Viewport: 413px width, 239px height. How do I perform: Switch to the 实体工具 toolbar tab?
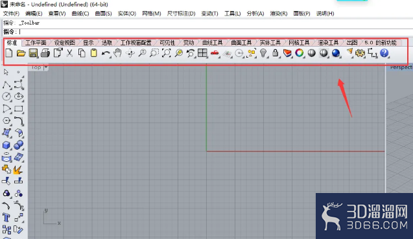(270, 43)
